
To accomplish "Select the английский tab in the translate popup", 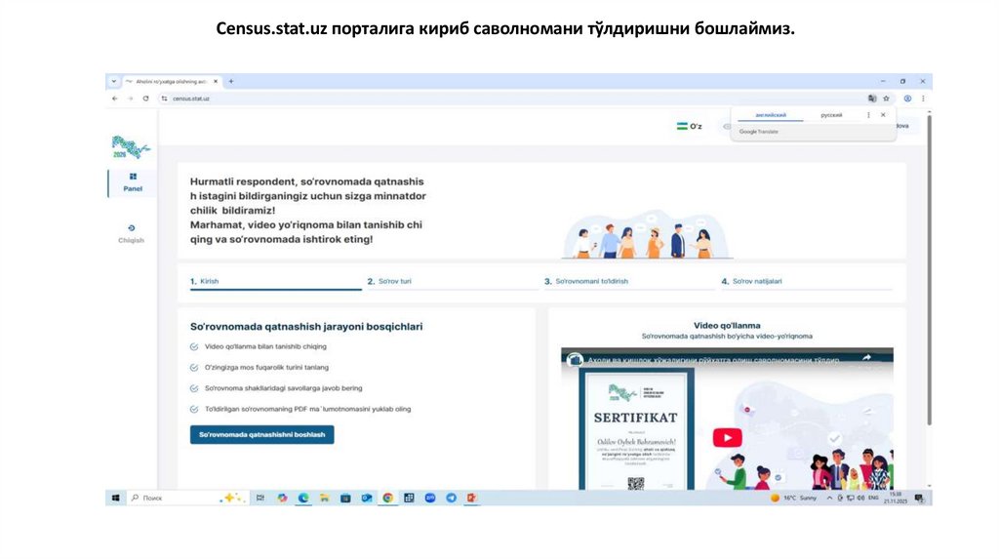I will click(x=771, y=115).
